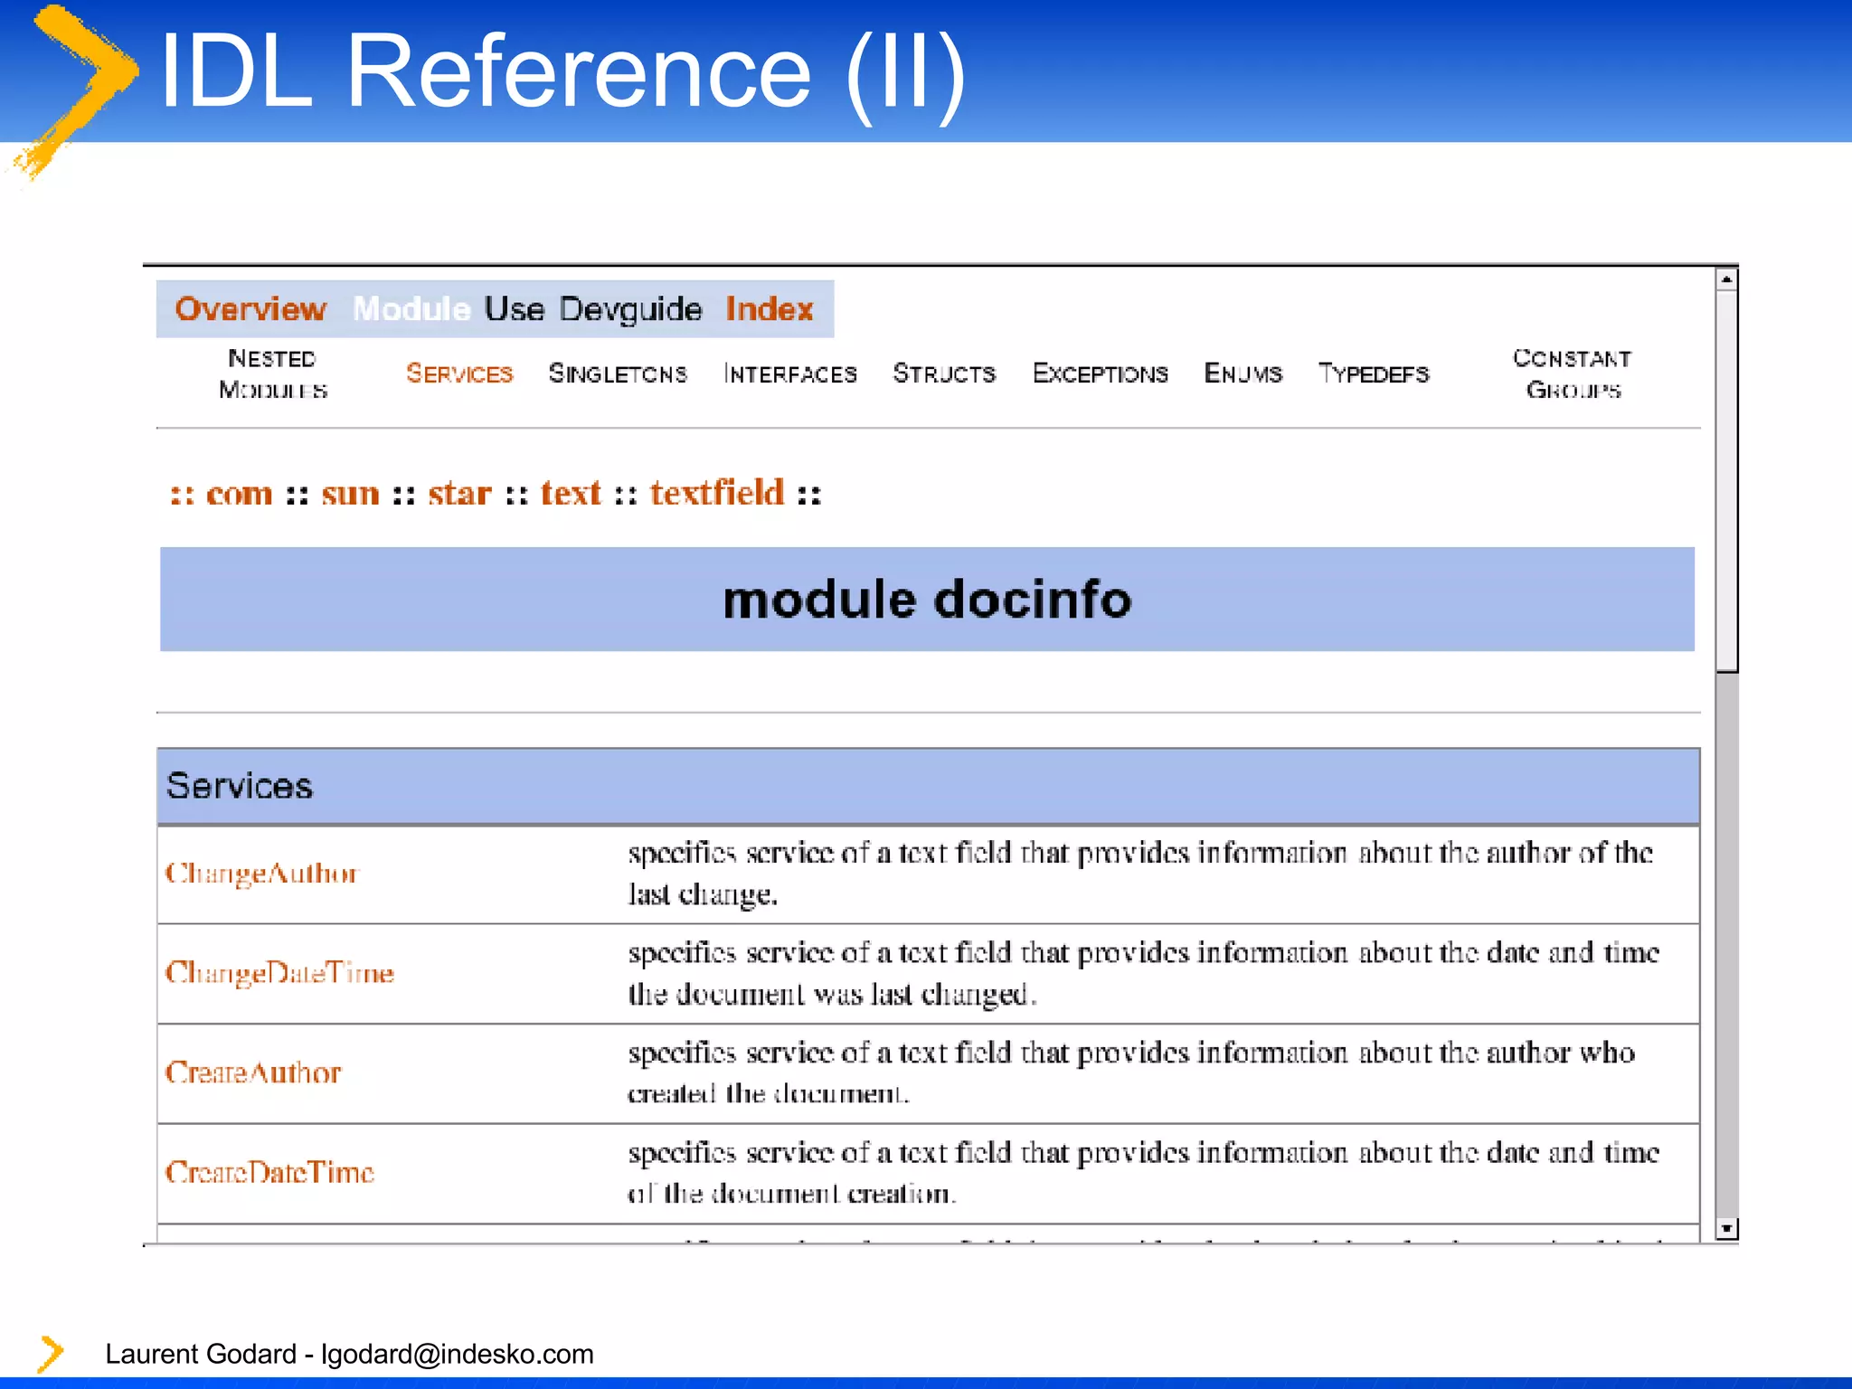Click the ChangeAuthor description text
The image size is (1852, 1389).
pos(1141,874)
